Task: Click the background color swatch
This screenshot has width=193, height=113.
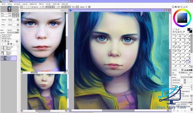Action: [x=191, y=32]
